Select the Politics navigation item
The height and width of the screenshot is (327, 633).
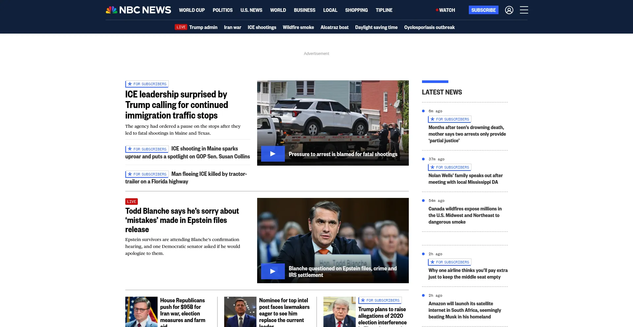click(x=223, y=10)
